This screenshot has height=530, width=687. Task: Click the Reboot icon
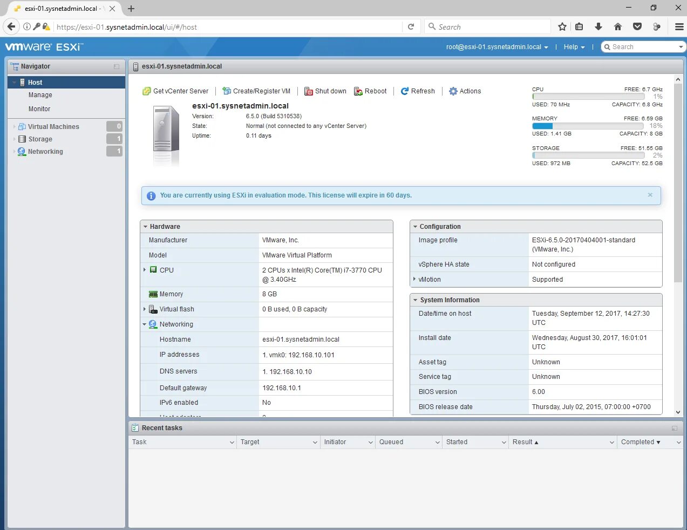pos(358,91)
